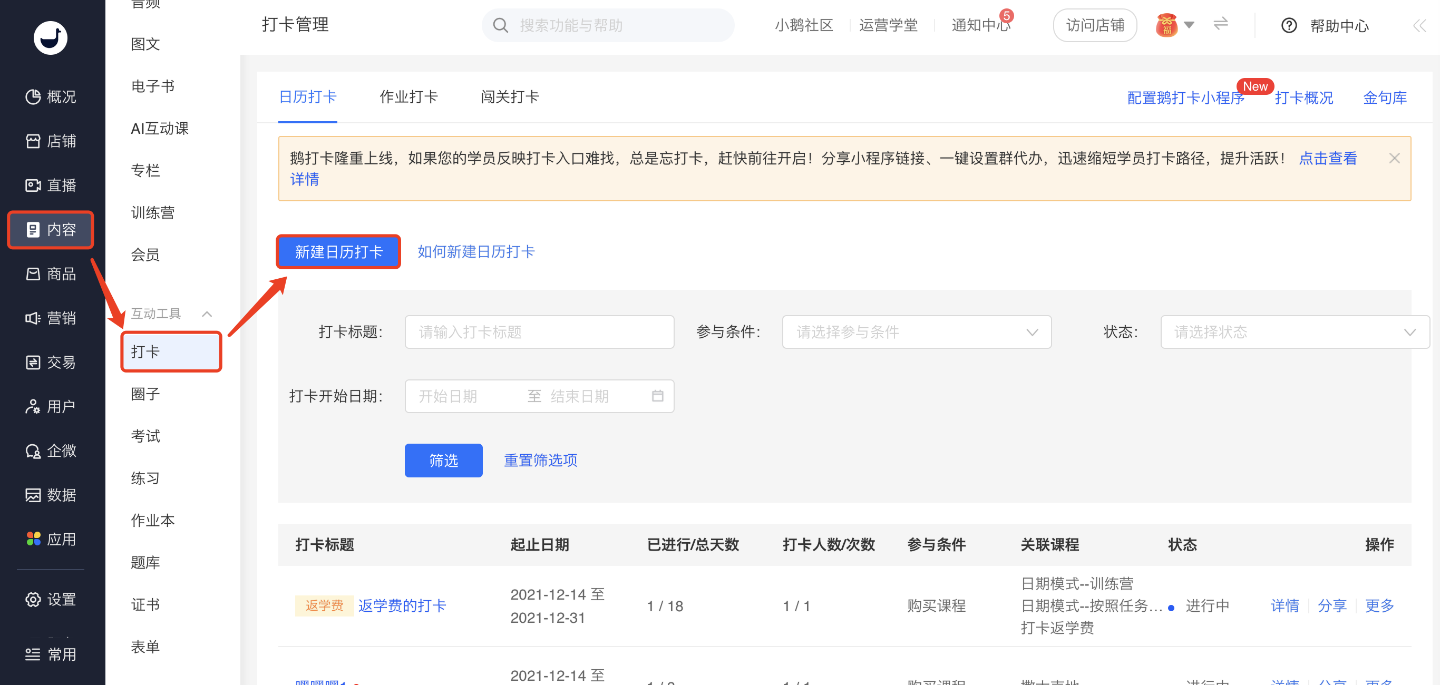The image size is (1440, 685).
Task: Click the help center question mark icon
Action: point(1289,26)
